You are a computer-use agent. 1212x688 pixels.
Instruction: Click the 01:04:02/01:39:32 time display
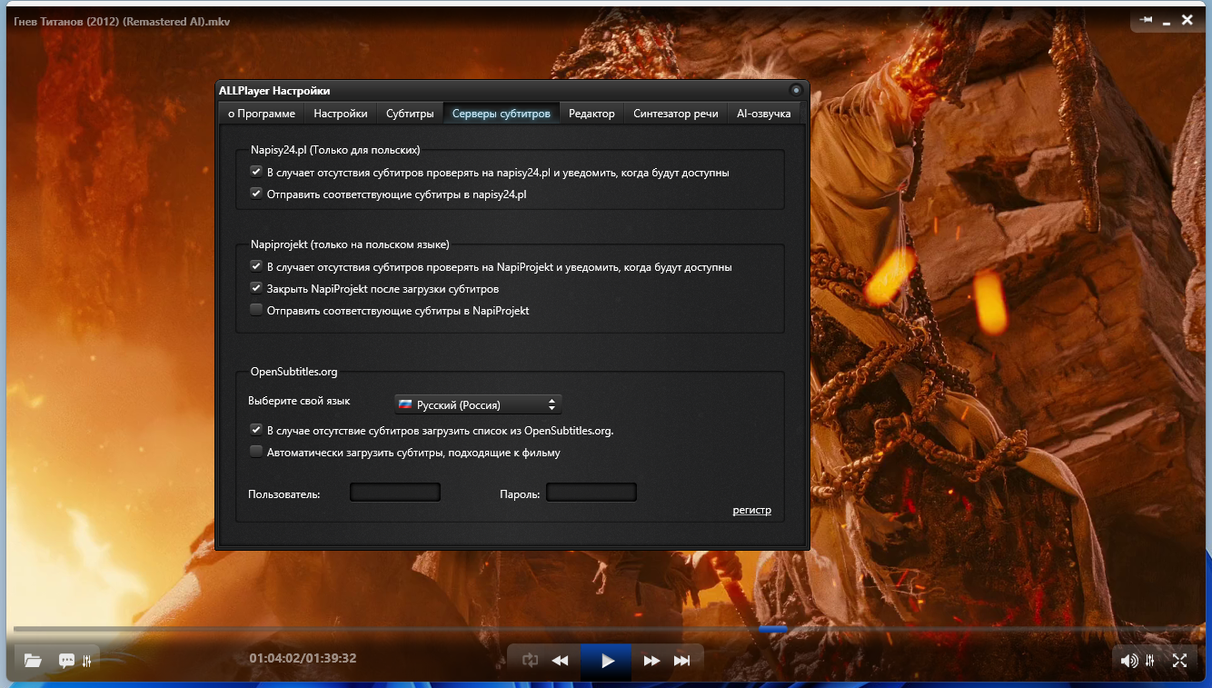click(303, 659)
